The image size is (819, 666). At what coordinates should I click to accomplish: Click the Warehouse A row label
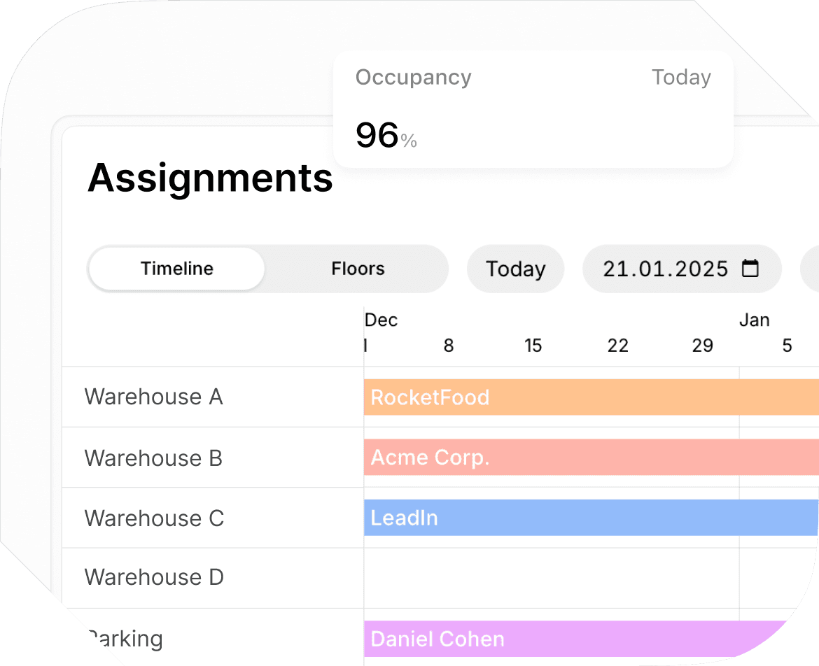(153, 397)
